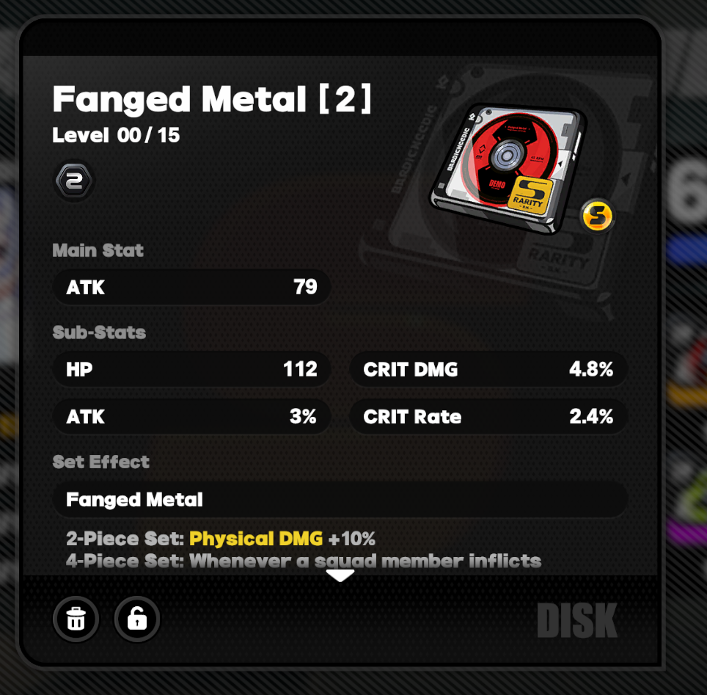Click the Level 00 / 15 text
707x695 pixels.
[x=116, y=135]
